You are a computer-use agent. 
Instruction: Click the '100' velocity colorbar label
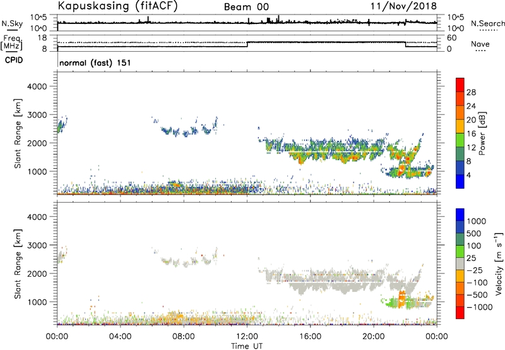[474, 246]
